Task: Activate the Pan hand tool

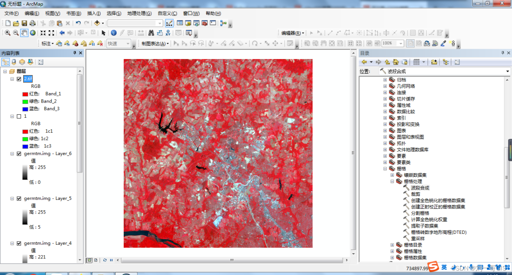Action: click(24, 33)
